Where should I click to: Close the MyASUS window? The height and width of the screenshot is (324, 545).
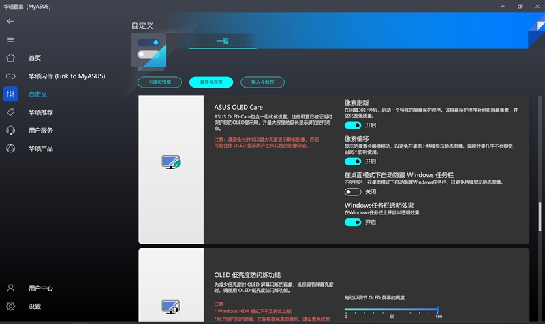[x=537, y=6]
